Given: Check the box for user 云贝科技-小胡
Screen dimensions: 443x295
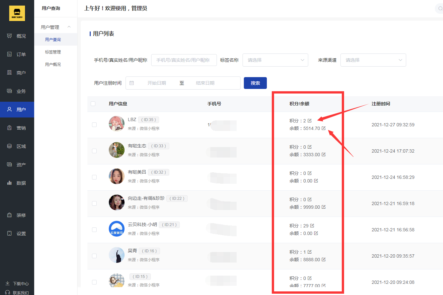Looking at the screenshot, I should pos(94,230).
